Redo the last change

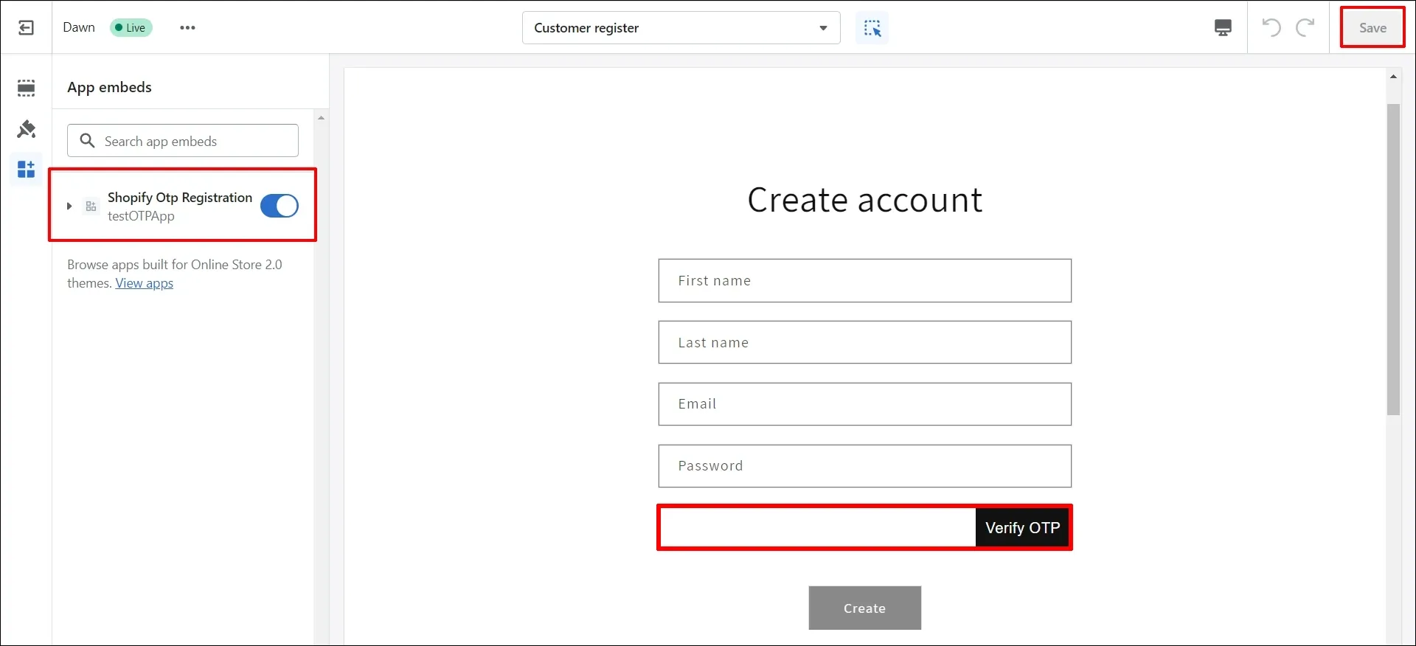(x=1305, y=28)
